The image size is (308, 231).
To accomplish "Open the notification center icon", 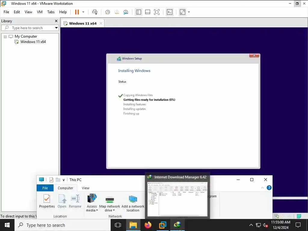I will tap(298, 225).
